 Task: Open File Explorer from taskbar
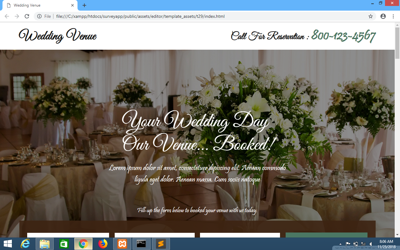(x=44, y=244)
